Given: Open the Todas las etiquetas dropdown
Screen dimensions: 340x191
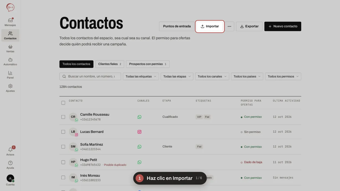Looking at the screenshot, I should (x=141, y=76).
